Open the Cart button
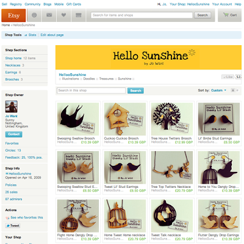 tap(230, 15)
